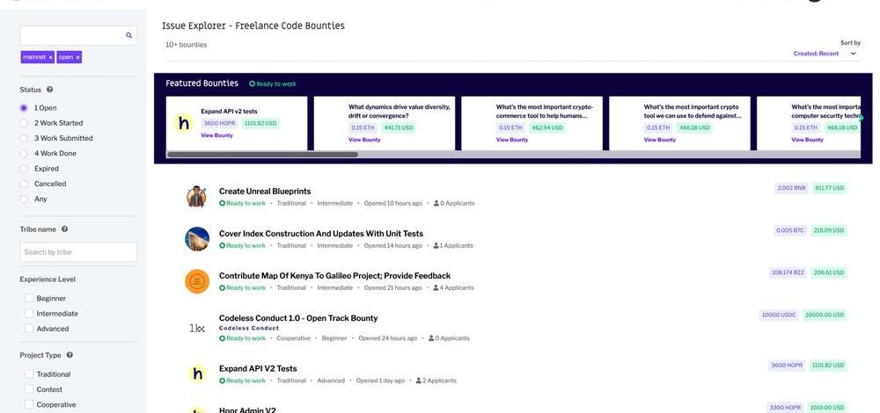Open the Sort by Created: Recent dropdown

[824, 54]
